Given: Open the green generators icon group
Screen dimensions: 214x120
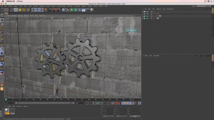Looking at the screenshot, I should coord(72,10).
